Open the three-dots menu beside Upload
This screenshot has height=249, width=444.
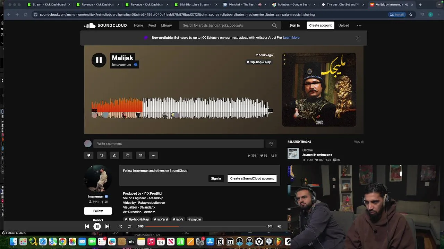(359, 25)
